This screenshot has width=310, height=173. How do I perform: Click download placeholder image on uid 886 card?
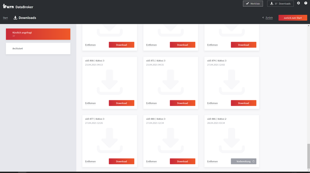(x=232, y=141)
